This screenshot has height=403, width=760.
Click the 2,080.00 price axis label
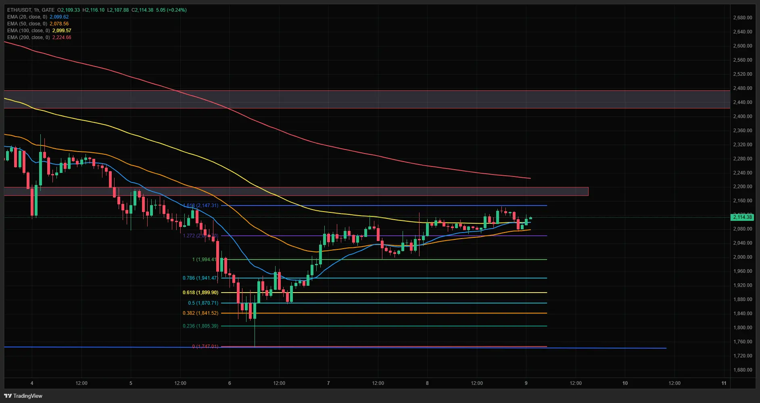742,229
